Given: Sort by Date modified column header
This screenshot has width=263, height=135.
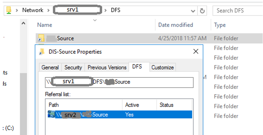Looking at the screenshot, I should [175, 25].
